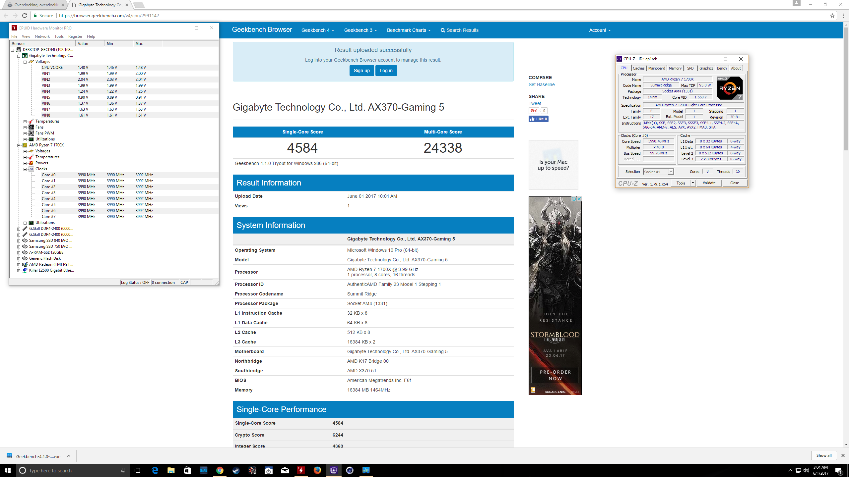The width and height of the screenshot is (849, 477).
Task: Click the page vertical scrollbar thumb
Action: pos(846,89)
